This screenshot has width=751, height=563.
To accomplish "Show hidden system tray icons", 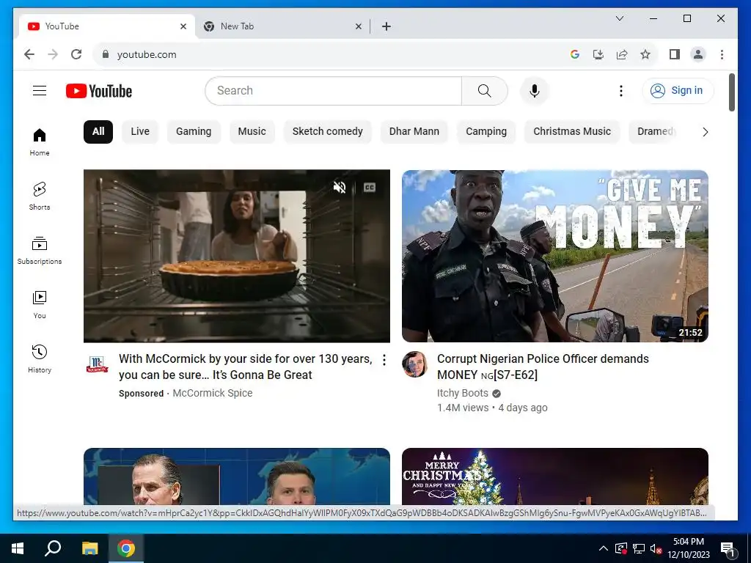I will [604, 548].
